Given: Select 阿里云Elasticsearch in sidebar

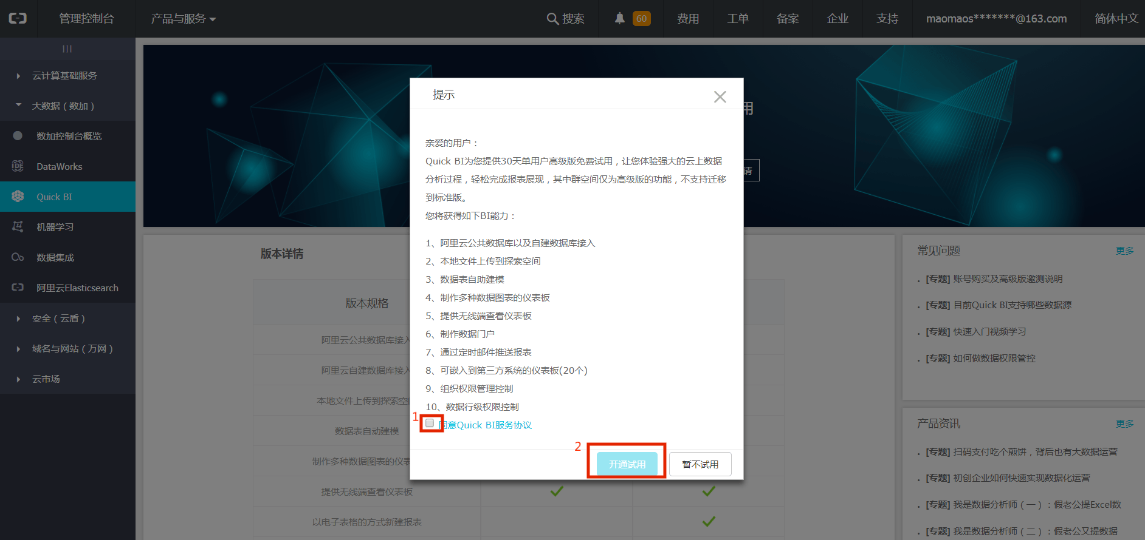Looking at the screenshot, I should (68, 288).
